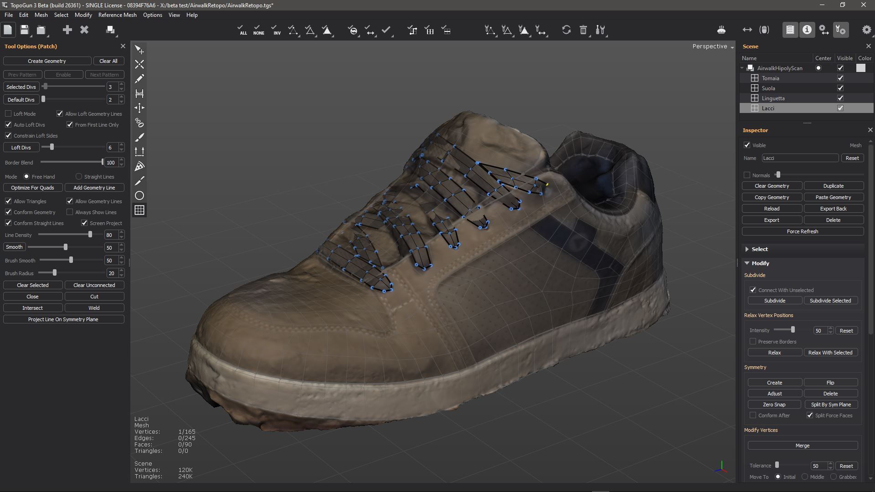Click the Save file icon
875x492 pixels.
coord(25,30)
